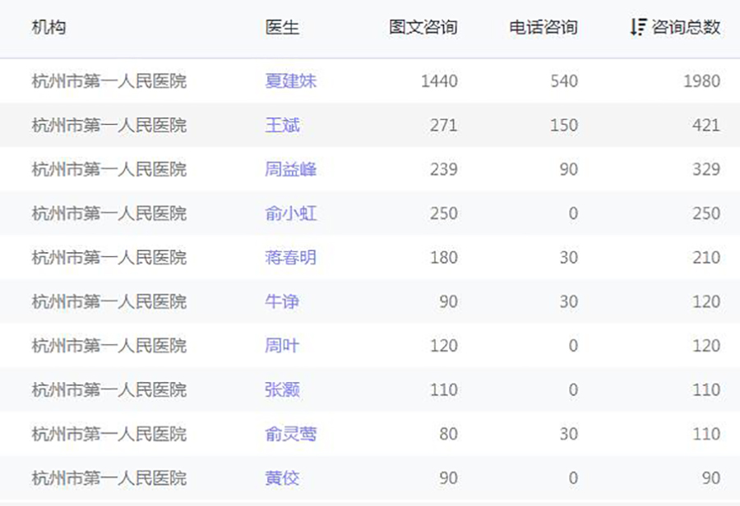Image resolution: width=740 pixels, height=506 pixels.
Task: Click the doctor link 牛诤
Action: pyautogui.click(x=282, y=302)
